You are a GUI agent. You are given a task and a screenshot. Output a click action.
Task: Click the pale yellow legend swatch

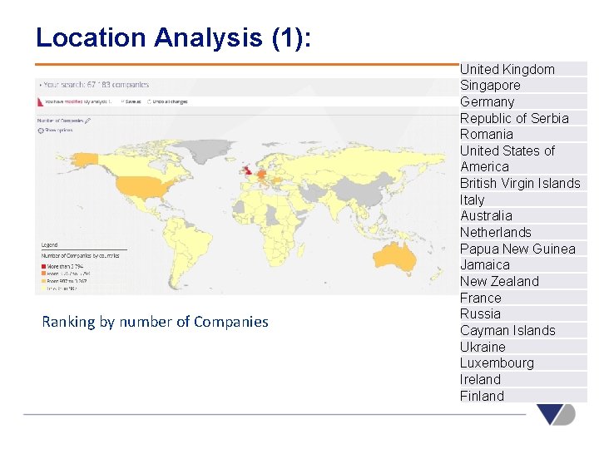[43, 289]
